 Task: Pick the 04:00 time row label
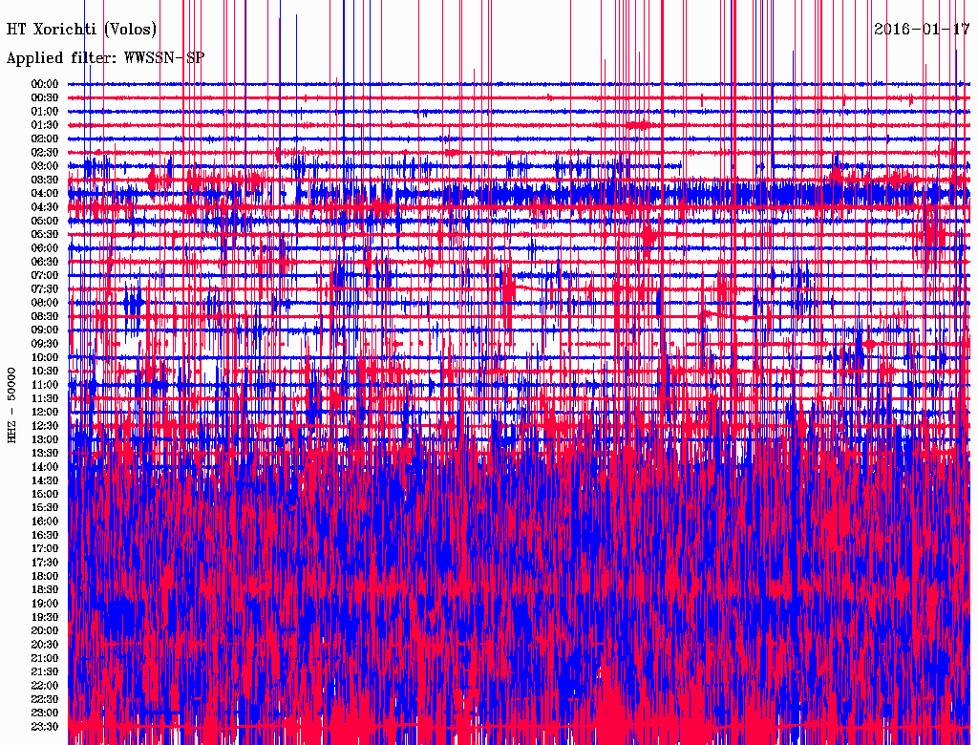46,193
